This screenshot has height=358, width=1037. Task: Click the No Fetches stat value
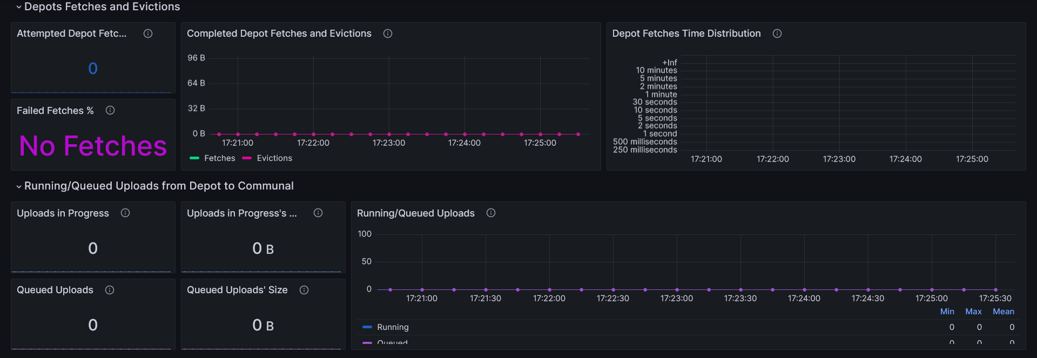coord(93,146)
